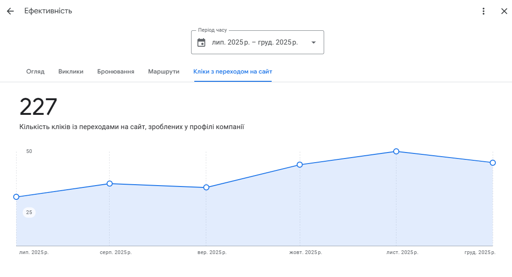Click the Ефективність page title
This screenshot has height=277, width=512.
48,11
